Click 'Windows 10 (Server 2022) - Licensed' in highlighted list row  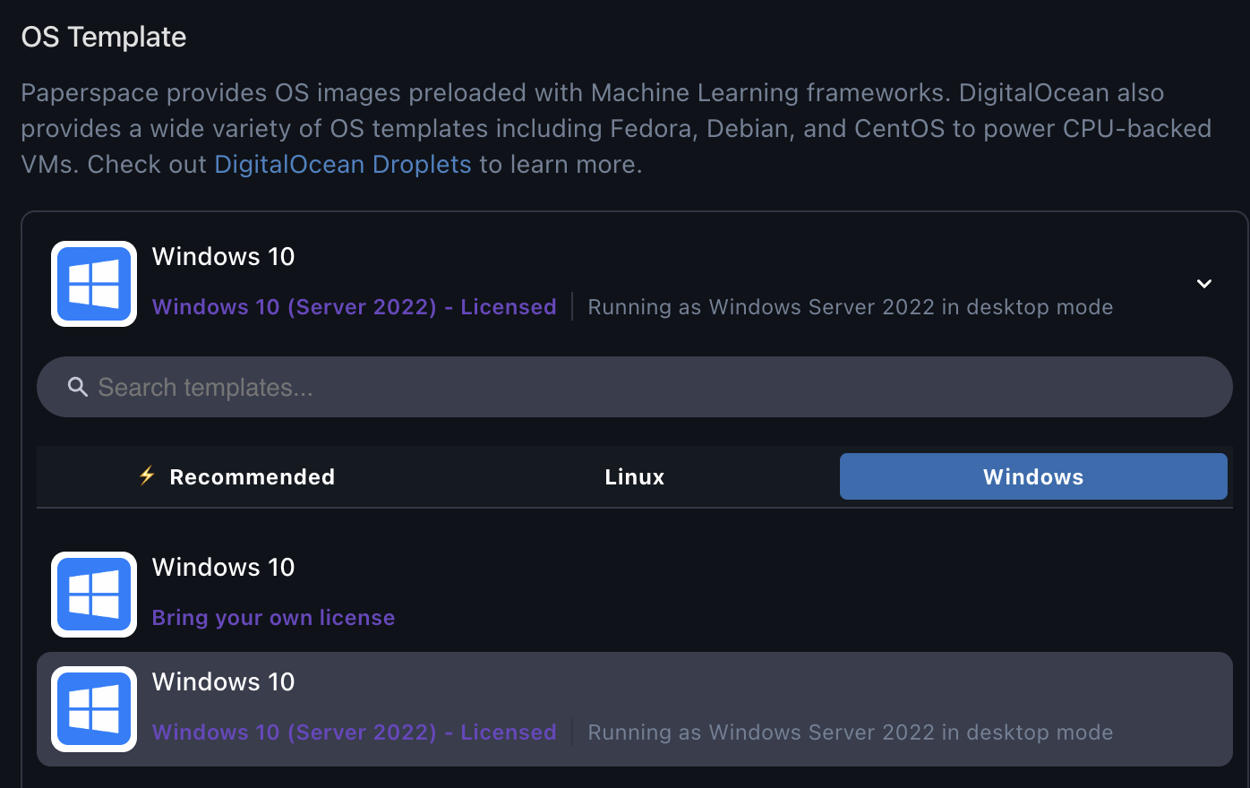point(355,732)
